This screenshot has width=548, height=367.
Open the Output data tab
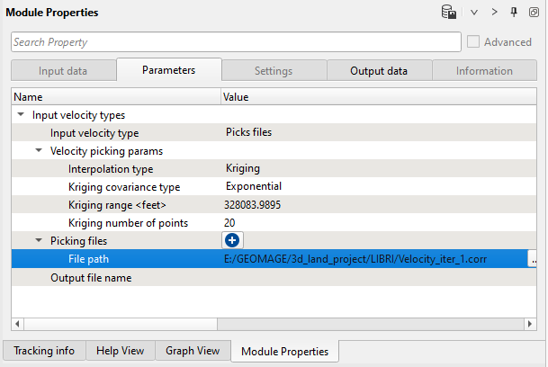[x=379, y=71]
